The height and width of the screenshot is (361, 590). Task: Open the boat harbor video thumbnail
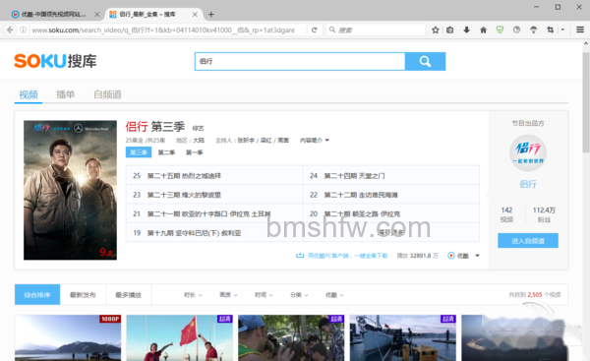pos(402,337)
